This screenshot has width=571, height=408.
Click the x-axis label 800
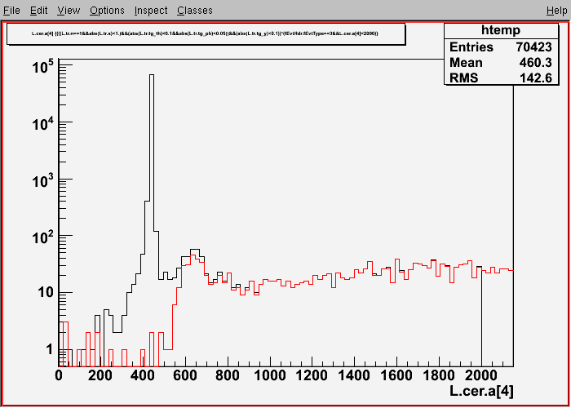[x=228, y=375]
